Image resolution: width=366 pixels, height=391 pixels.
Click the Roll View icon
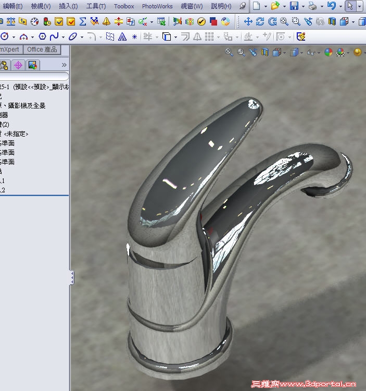(272, 22)
